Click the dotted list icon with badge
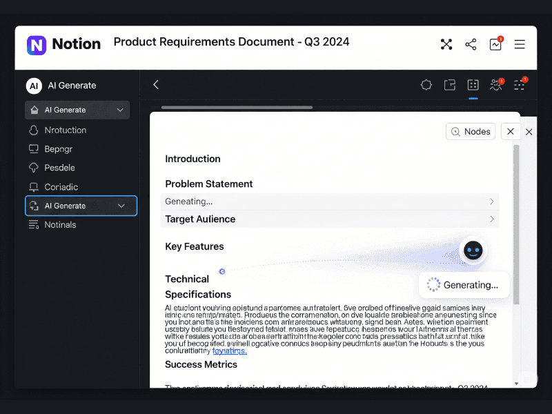The height and width of the screenshot is (414, 552). (520, 83)
